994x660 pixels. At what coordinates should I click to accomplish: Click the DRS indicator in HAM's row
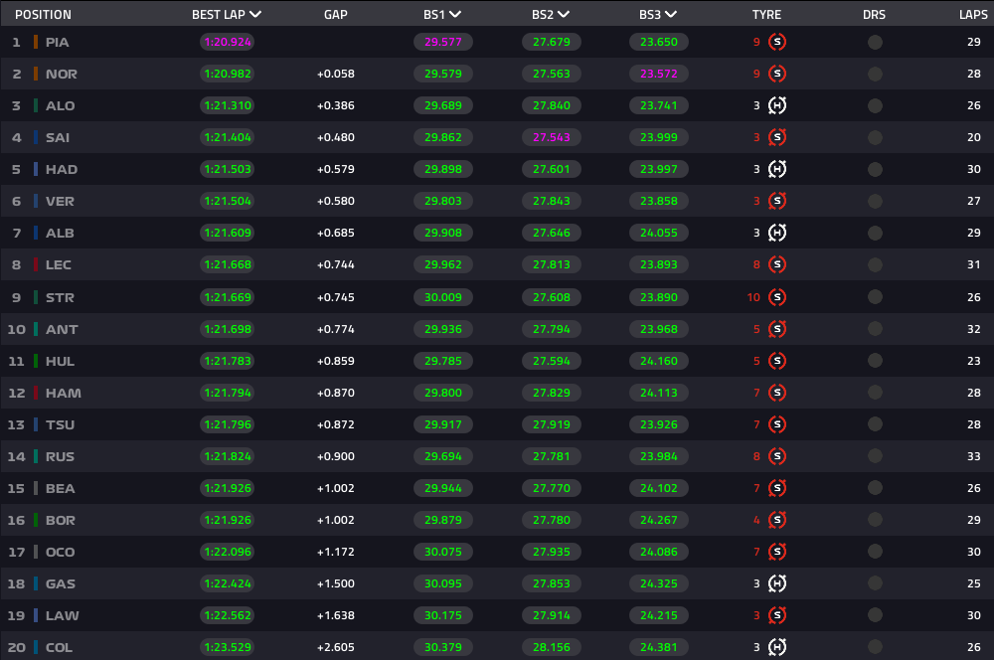click(x=875, y=393)
